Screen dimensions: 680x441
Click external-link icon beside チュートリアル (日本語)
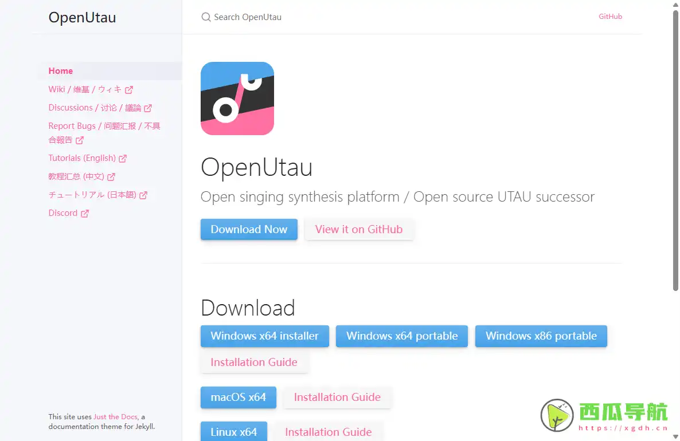click(143, 195)
